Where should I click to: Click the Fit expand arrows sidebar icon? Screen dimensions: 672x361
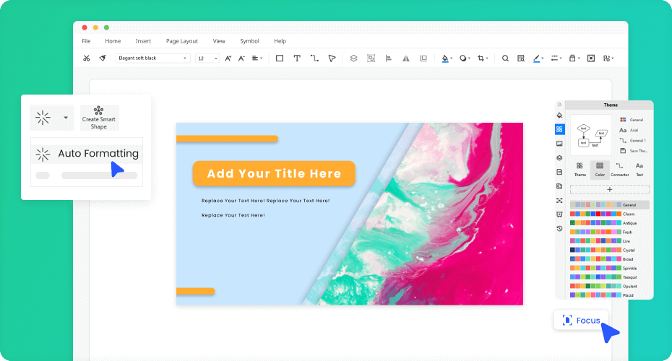coord(559,201)
